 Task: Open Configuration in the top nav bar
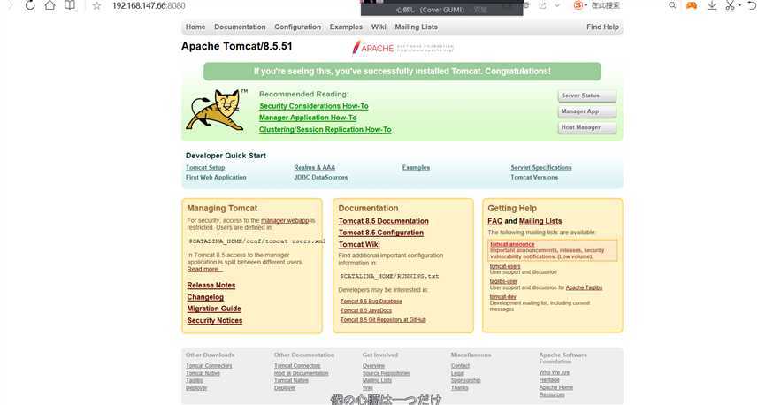pyautogui.click(x=298, y=27)
